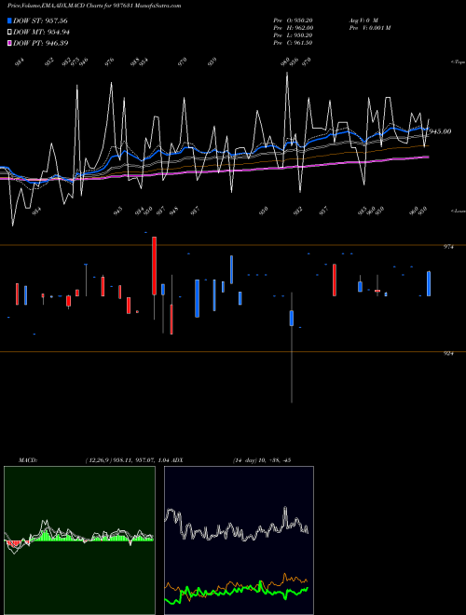Viewport: 466px width, 615px height.
Task: Click the 974 upper level label
Action: [448, 247]
